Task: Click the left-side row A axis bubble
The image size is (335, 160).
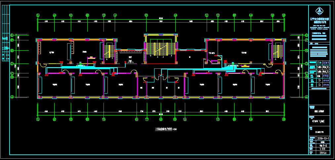Action: coord(12,97)
